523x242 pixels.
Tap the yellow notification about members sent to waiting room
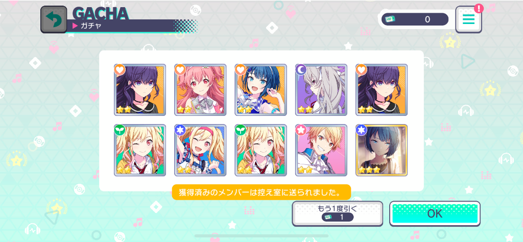tap(261, 192)
